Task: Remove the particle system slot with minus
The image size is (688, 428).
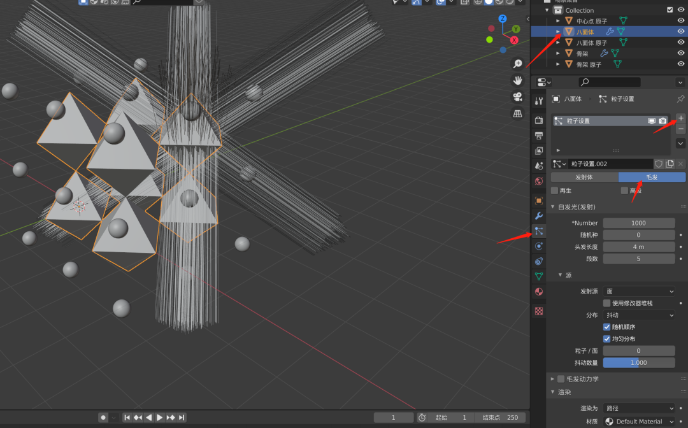Action: tap(680, 129)
